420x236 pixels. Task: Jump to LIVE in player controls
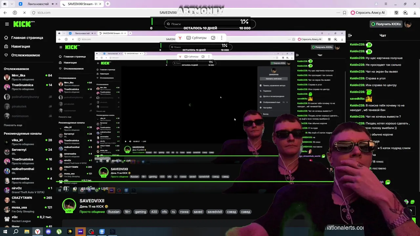[103, 189]
